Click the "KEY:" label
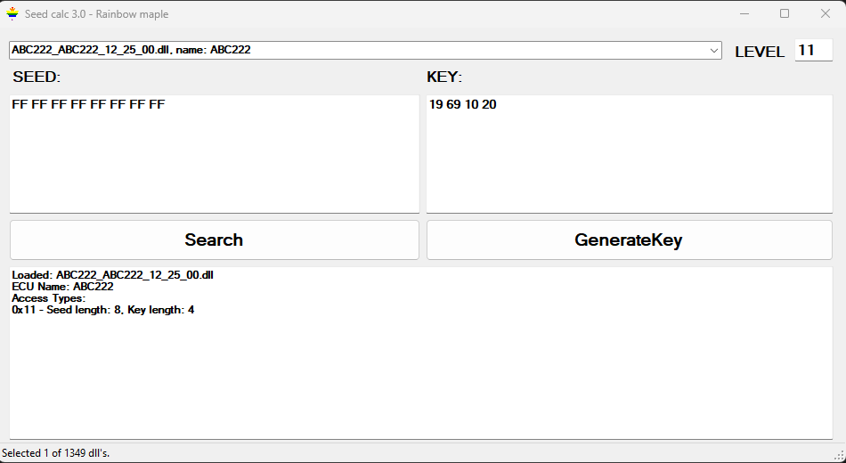Image resolution: width=846 pixels, height=463 pixels. pyautogui.click(x=444, y=77)
